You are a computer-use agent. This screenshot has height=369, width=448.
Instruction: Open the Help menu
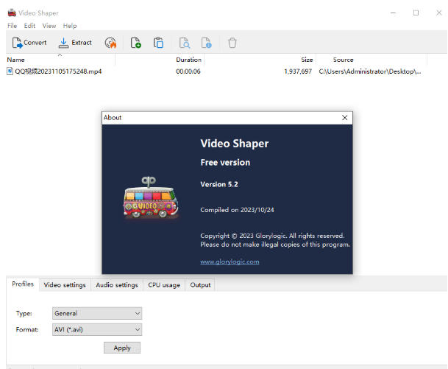pos(70,26)
